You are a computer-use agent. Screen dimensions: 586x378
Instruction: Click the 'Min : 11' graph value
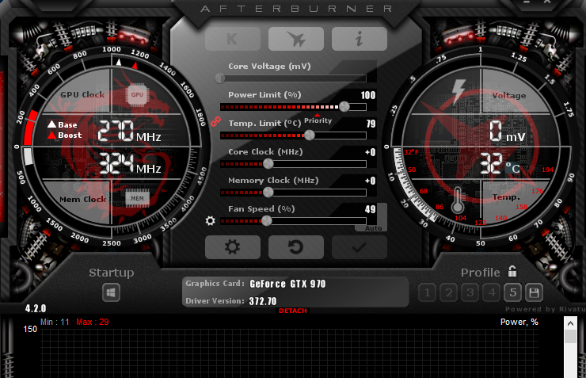point(55,322)
